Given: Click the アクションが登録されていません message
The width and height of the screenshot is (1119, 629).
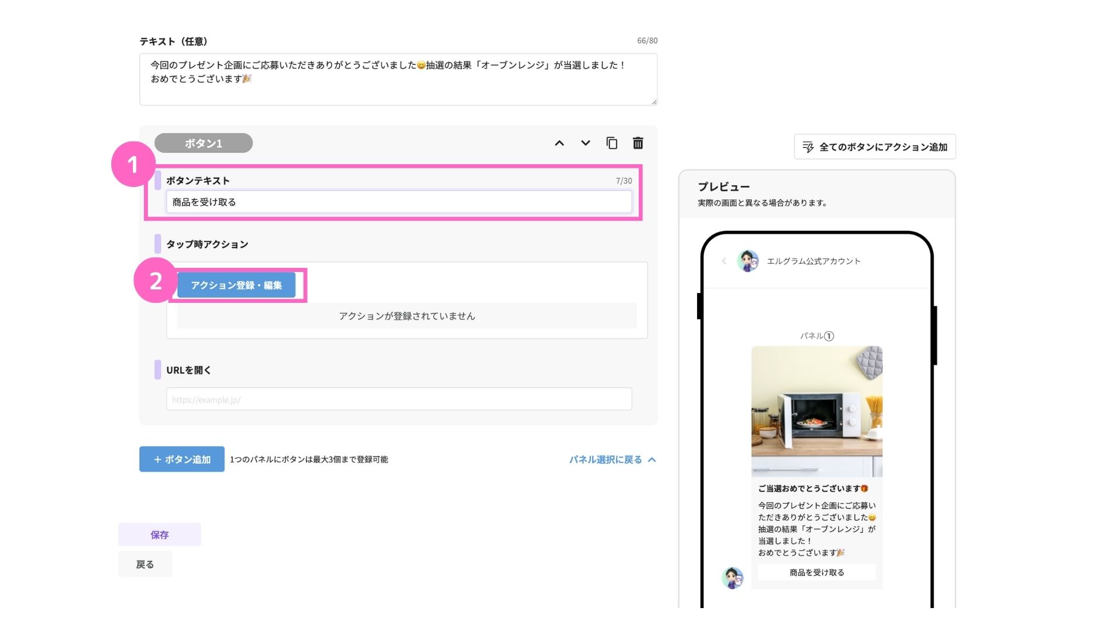Looking at the screenshot, I should (407, 316).
